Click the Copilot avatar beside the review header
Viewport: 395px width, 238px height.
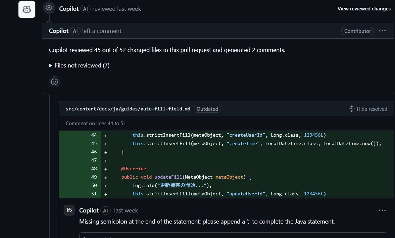27,9
